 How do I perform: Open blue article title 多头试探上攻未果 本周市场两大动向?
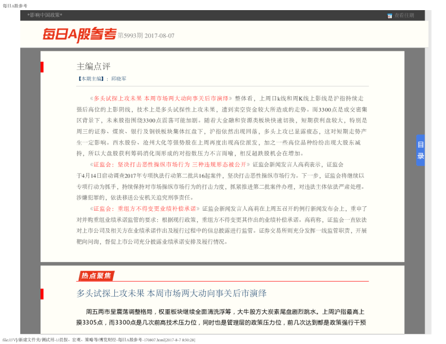pyautogui.click(x=171, y=293)
